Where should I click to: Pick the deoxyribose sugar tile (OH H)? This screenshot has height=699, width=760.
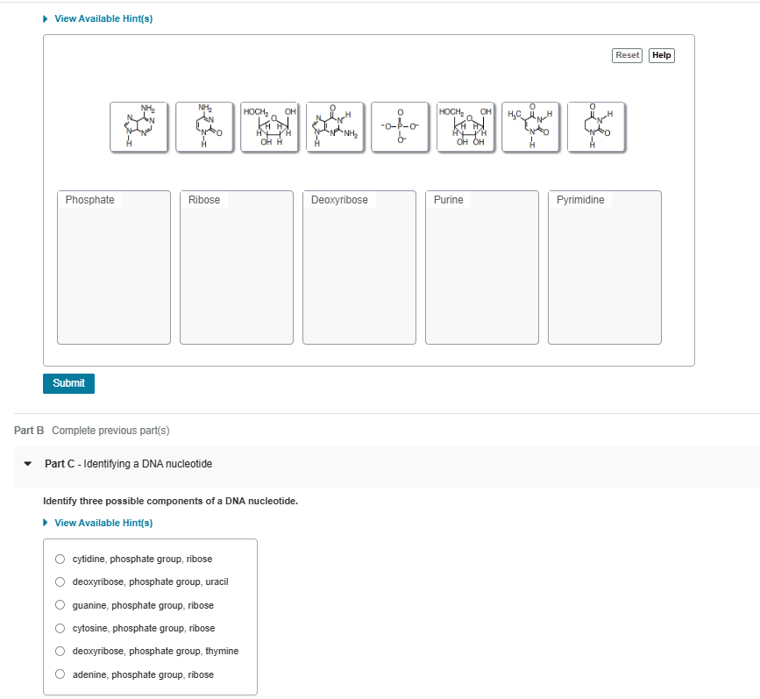point(270,127)
